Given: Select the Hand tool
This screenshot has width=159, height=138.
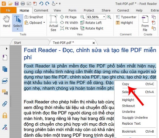Looking at the screenshot, I should pos(6,21).
